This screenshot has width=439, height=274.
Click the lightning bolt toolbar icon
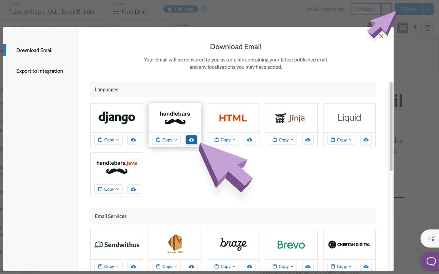pyautogui.click(x=415, y=28)
